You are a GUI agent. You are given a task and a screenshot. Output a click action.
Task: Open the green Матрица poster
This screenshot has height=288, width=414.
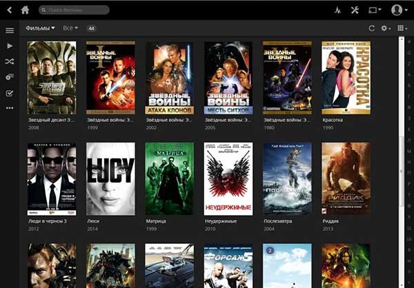click(x=169, y=179)
